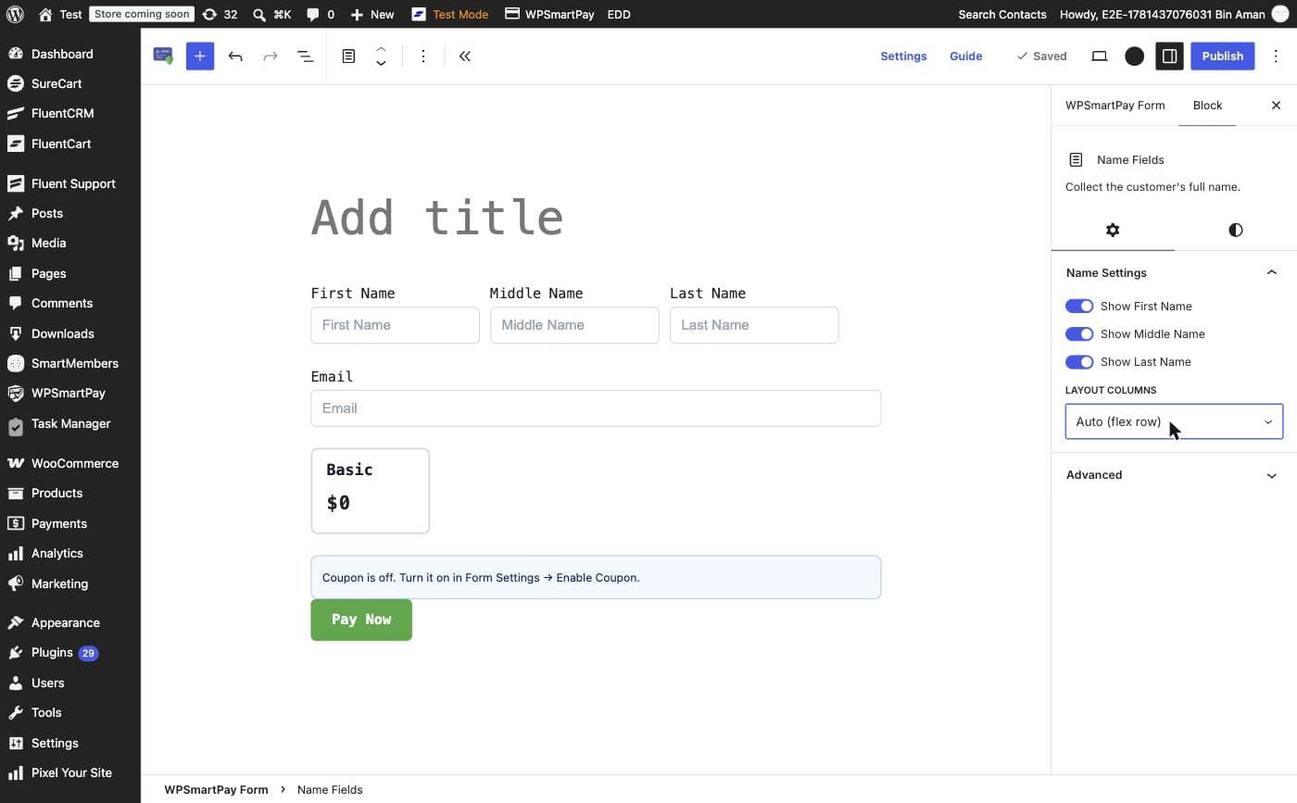Click Name Fields in breadcrumb
1297x803 pixels.
pyautogui.click(x=330, y=790)
